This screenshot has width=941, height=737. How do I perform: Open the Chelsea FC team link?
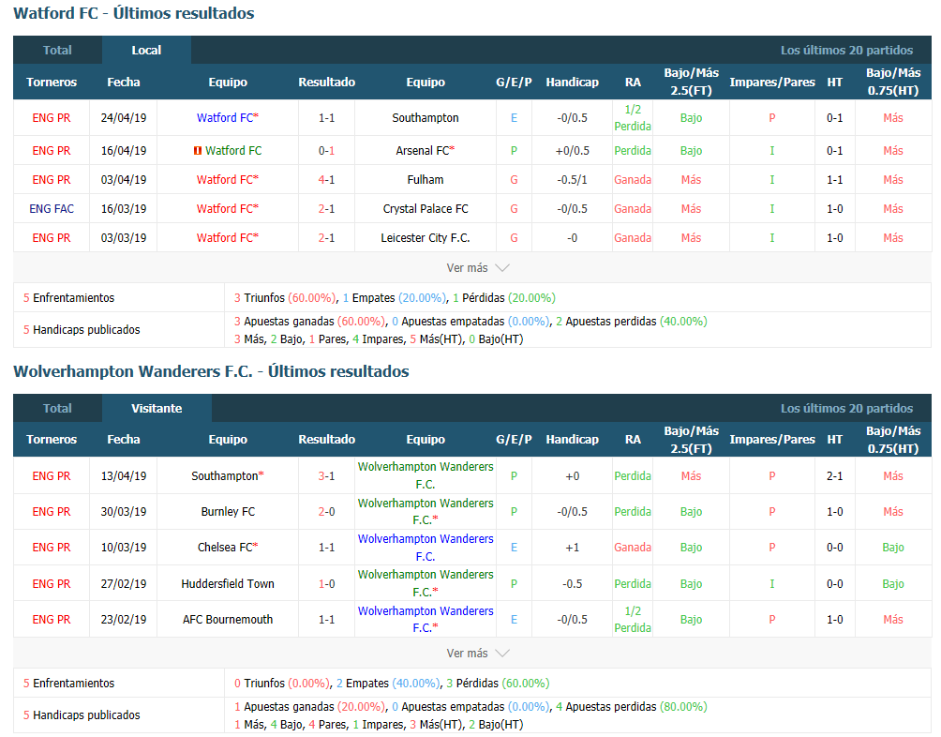(228, 548)
